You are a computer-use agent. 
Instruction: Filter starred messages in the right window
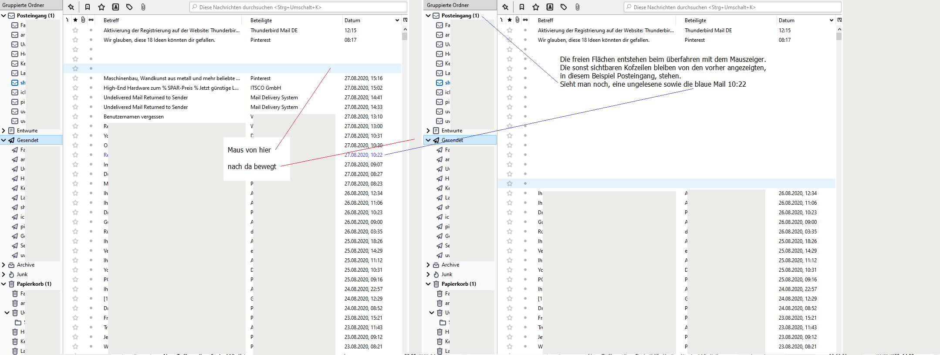pos(536,7)
